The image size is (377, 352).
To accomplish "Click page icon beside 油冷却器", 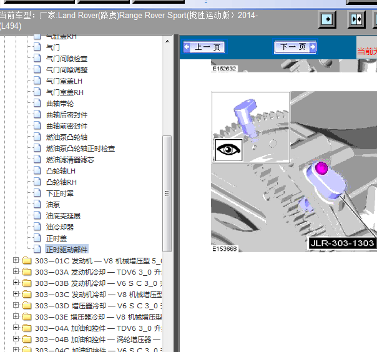I will pyautogui.click(x=37, y=227).
